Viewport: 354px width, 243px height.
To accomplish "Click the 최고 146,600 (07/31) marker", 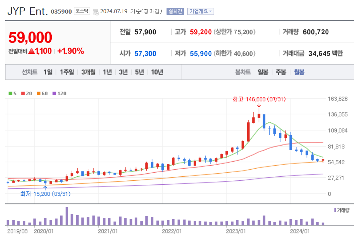I will click(x=259, y=99).
